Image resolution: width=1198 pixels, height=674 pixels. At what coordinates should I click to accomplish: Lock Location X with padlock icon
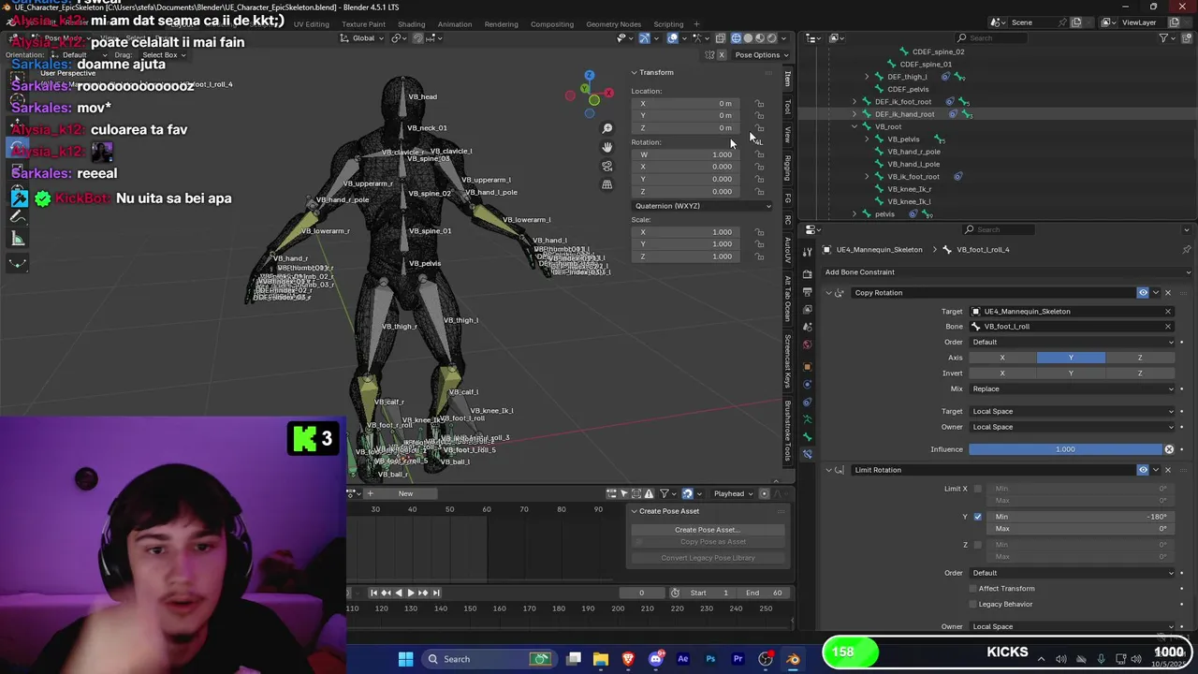coord(759,104)
